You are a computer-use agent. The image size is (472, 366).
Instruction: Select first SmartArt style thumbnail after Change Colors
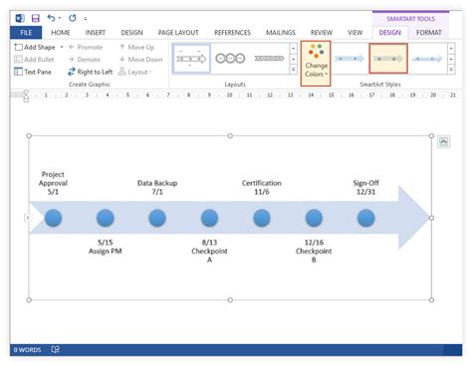[350, 59]
